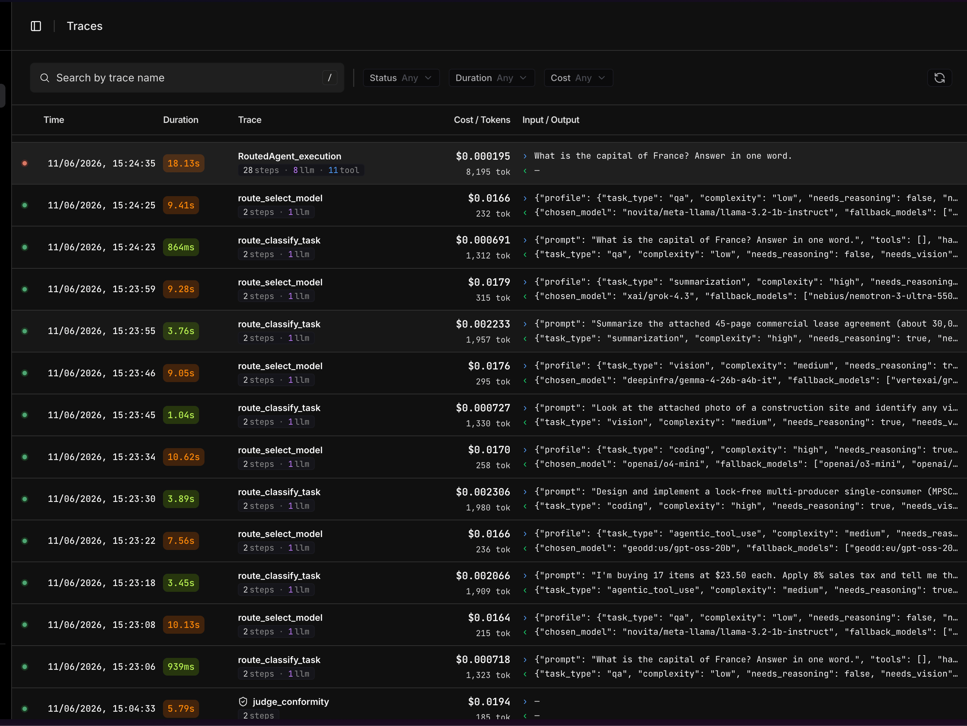This screenshot has width=967, height=726.
Task: Click the xai/grok-4.3 chosen_model output text
Action: (x=745, y=296)
